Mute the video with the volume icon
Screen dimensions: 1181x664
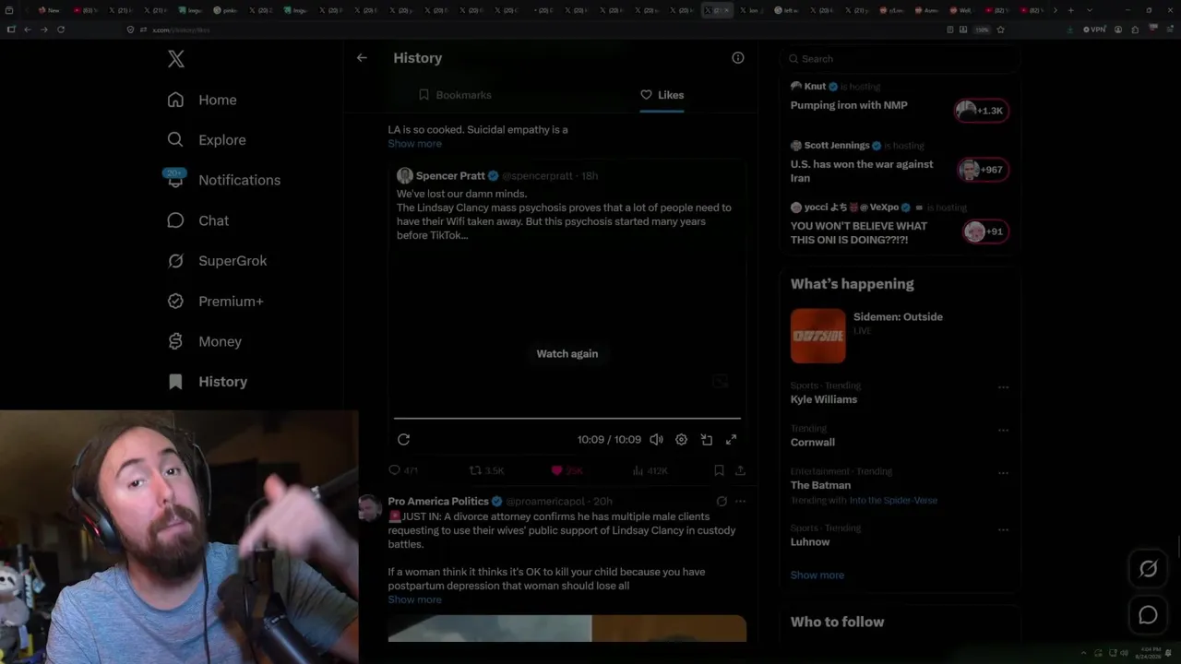(656, 440)
